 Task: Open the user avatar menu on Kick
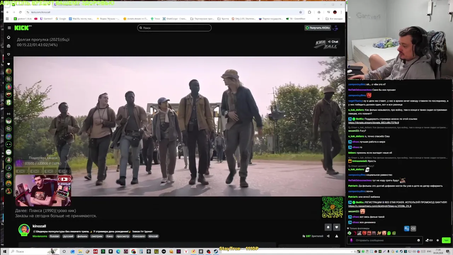click(336, 28)
